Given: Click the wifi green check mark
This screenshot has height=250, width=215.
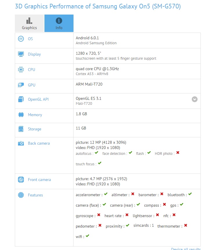Looking at the screenshot, I should (x=87, y=236).
